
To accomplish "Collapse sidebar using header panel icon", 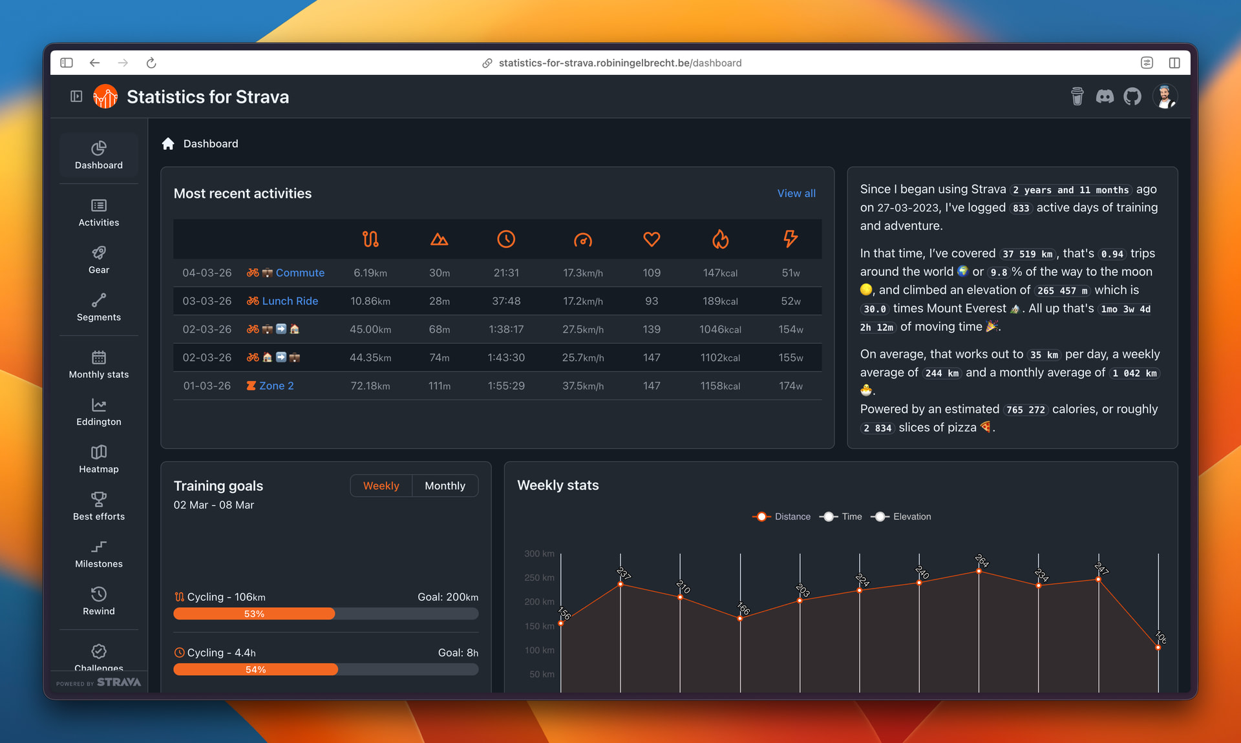I will pos(76,97).
